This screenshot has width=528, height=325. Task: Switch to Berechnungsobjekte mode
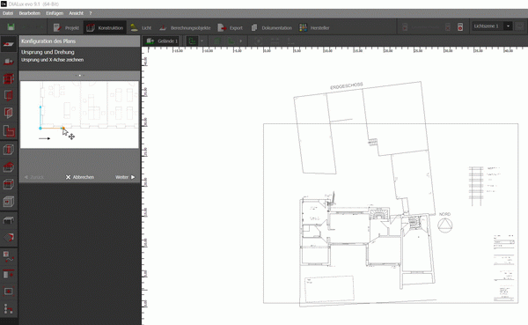185,27
